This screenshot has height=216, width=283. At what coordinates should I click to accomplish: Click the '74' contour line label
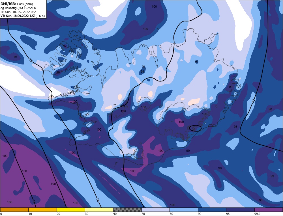tap(34, 202)
